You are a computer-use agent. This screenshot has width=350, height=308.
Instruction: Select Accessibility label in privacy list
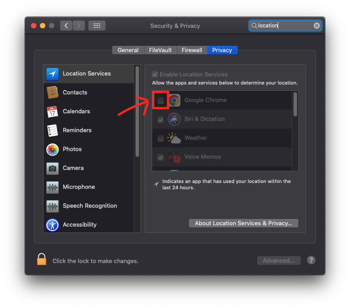click(80, 224)
